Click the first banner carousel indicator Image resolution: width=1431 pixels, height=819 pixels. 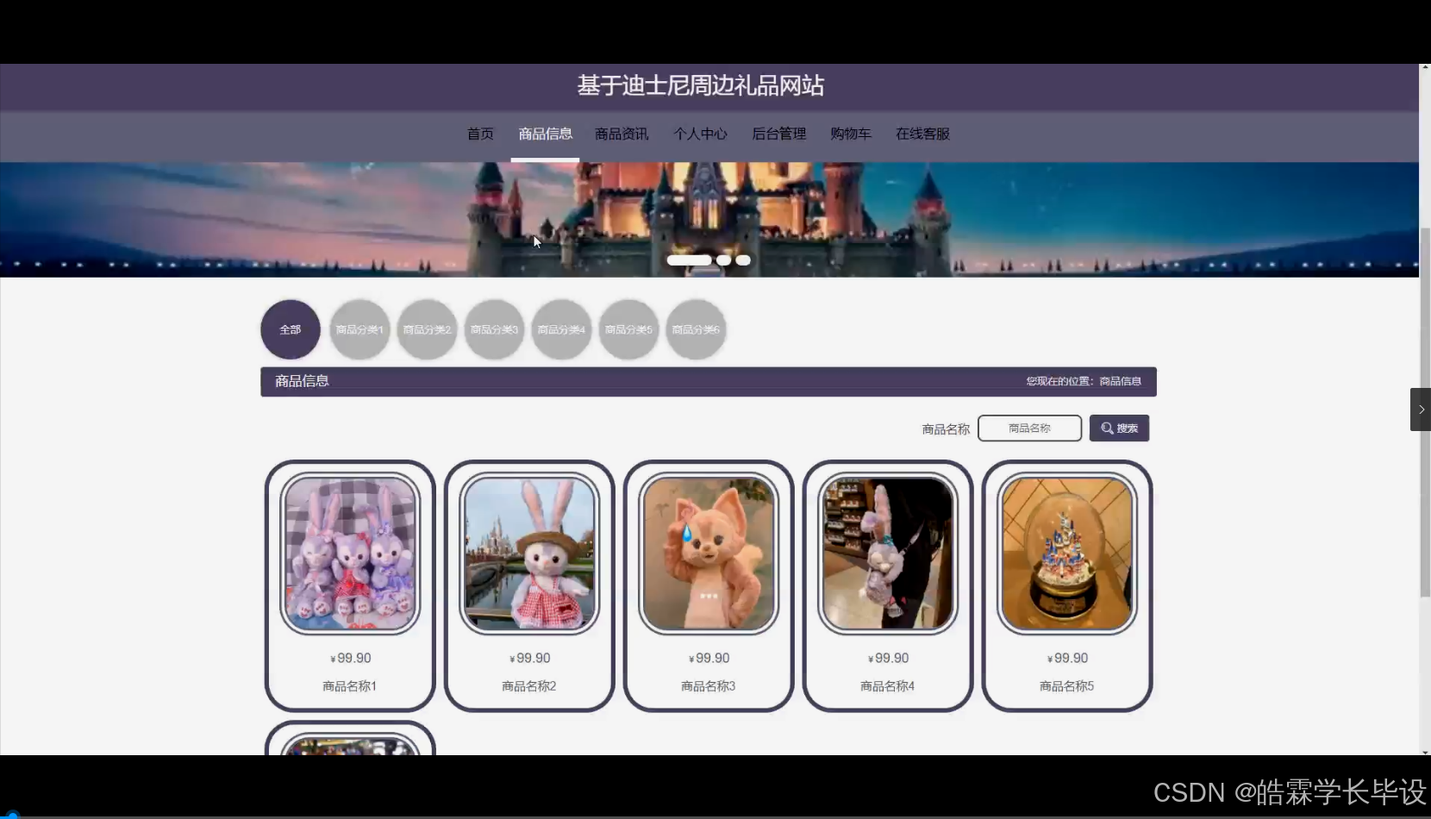[x=689, y=260]
